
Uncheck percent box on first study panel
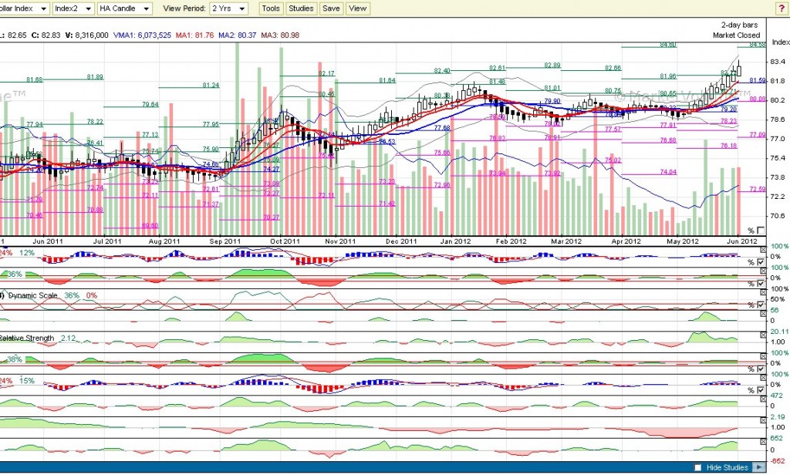click(x=761, y=262)
